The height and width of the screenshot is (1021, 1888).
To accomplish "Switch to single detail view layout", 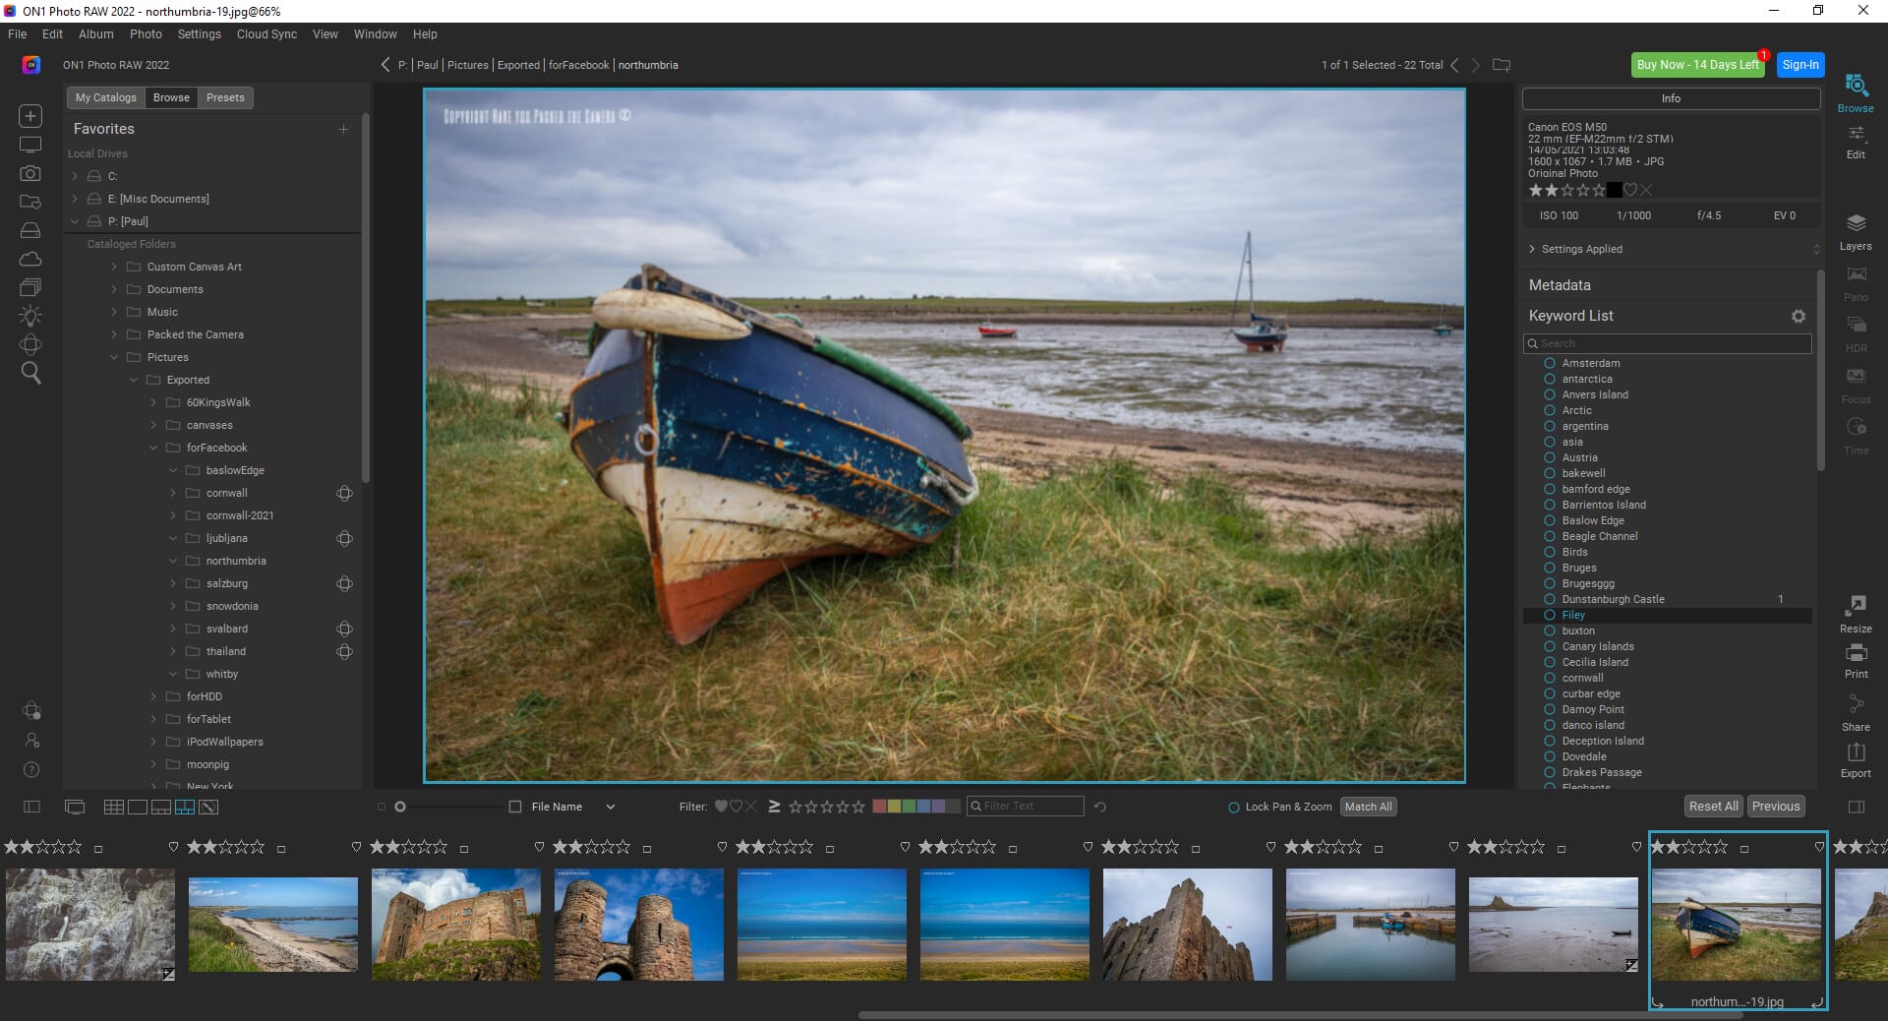I will pos(138,807).
